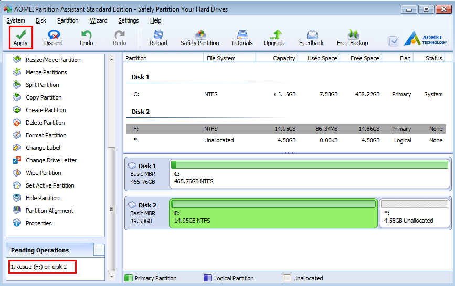Select Merge Partitions operation
Image resolution: width=455 pixels, height=286 pixels.
[x=40, y=72]
